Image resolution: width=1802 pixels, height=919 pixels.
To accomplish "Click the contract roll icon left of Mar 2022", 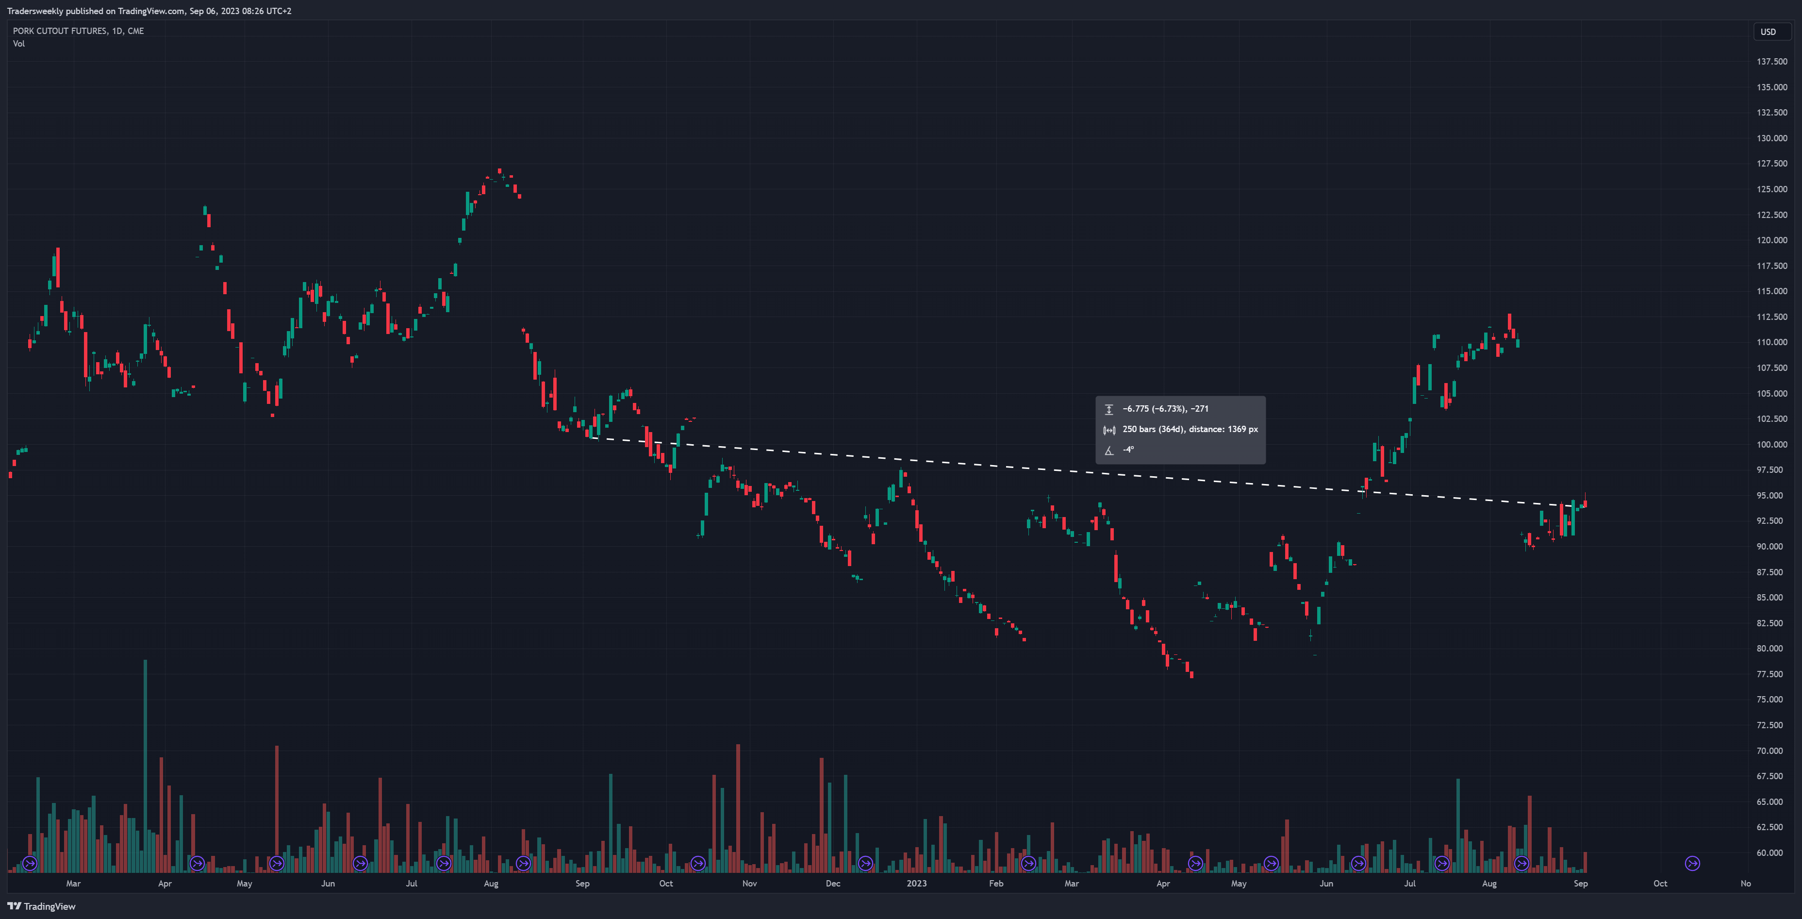I will click(x=30, y=863).
